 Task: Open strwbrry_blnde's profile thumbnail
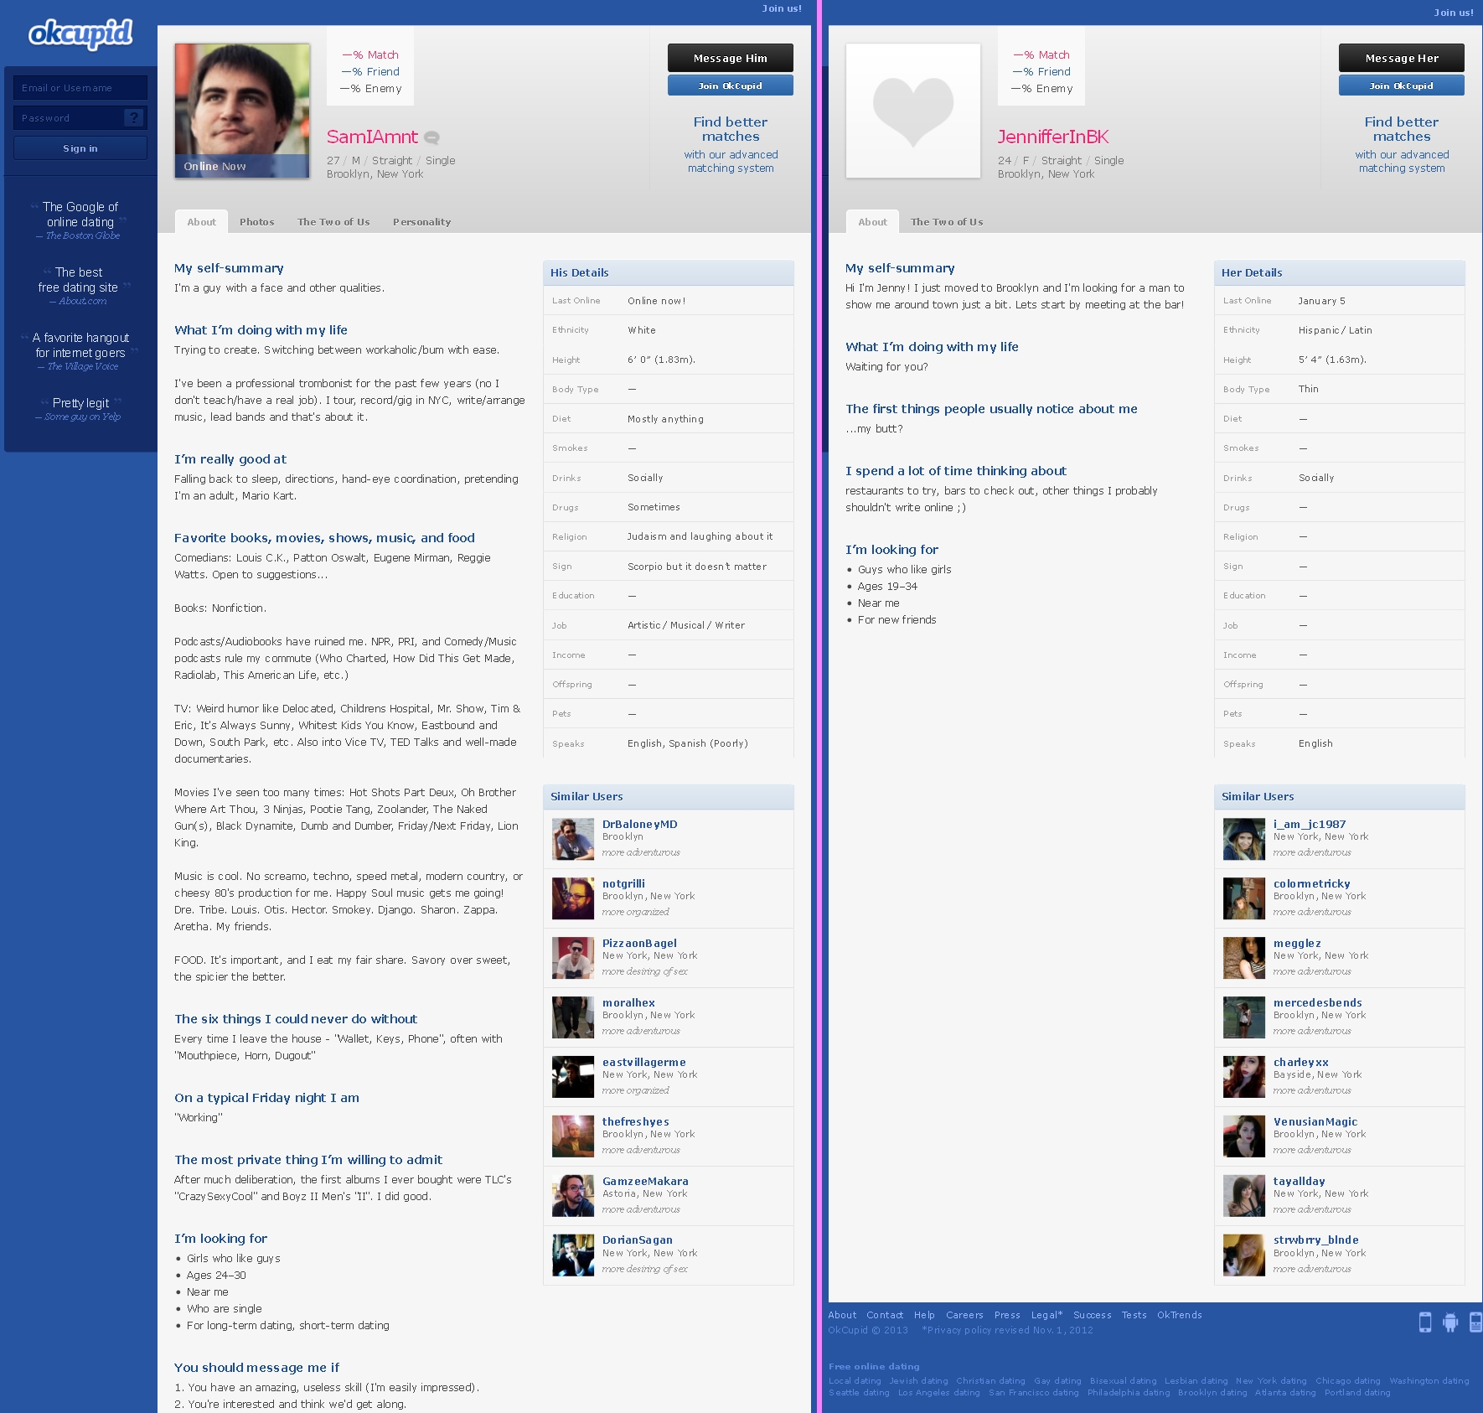pos(1243,1255)
